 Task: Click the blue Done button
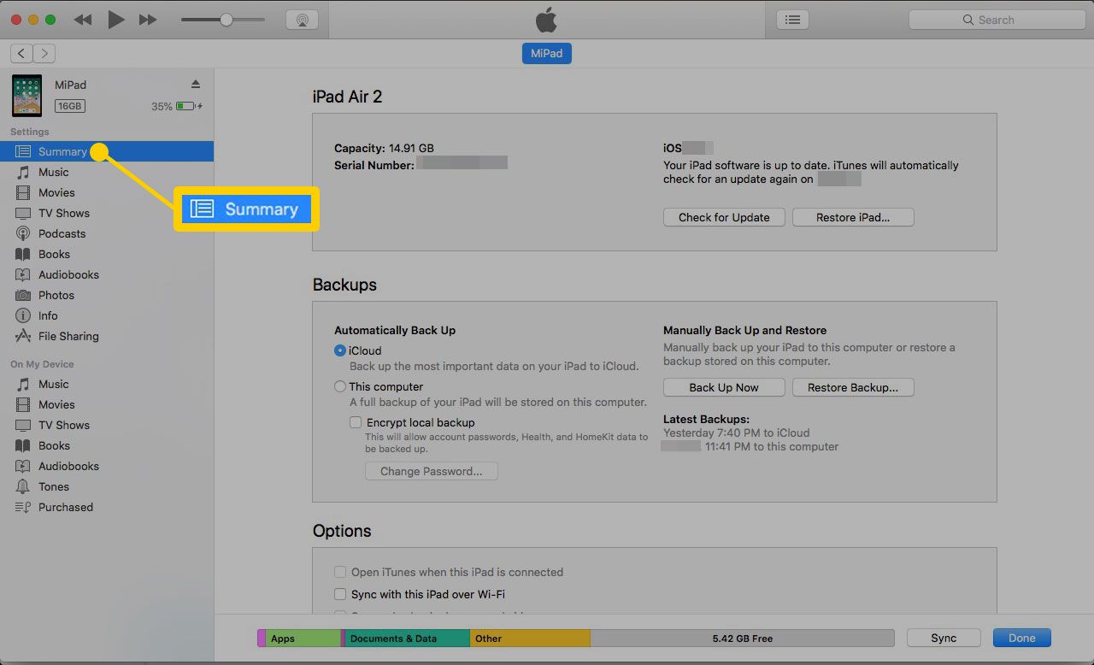click(x=1021, y=638)
